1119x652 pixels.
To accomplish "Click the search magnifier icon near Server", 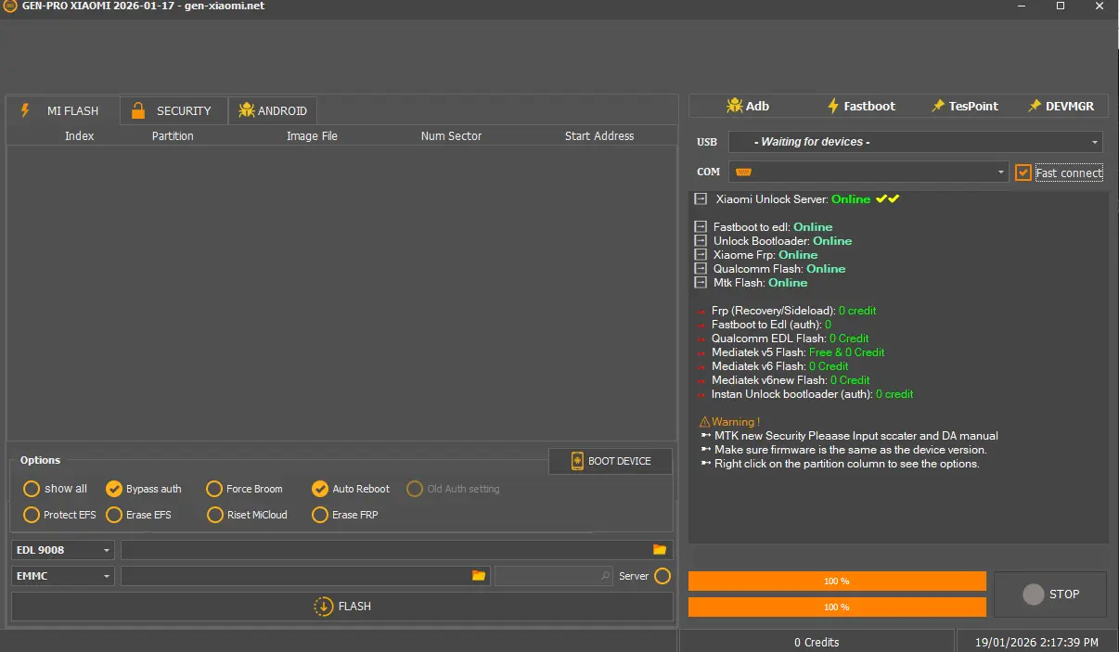I will (606, 576).
